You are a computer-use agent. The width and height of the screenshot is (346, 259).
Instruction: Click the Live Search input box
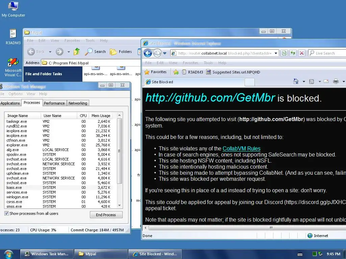pos(328,53)
